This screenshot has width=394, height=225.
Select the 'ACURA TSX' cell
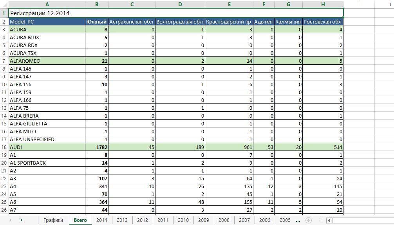pyautogui.click(x=47, y=53)
